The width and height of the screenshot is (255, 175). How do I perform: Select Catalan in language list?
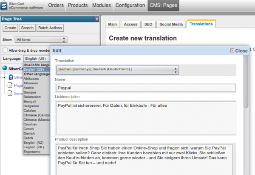coord(37,111)
